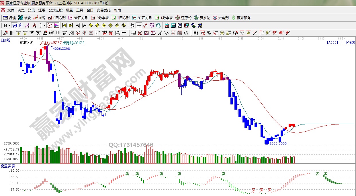Toggle the highlighted colorful flag button
The width and height of the screenshot is (356, 196).
56,25
